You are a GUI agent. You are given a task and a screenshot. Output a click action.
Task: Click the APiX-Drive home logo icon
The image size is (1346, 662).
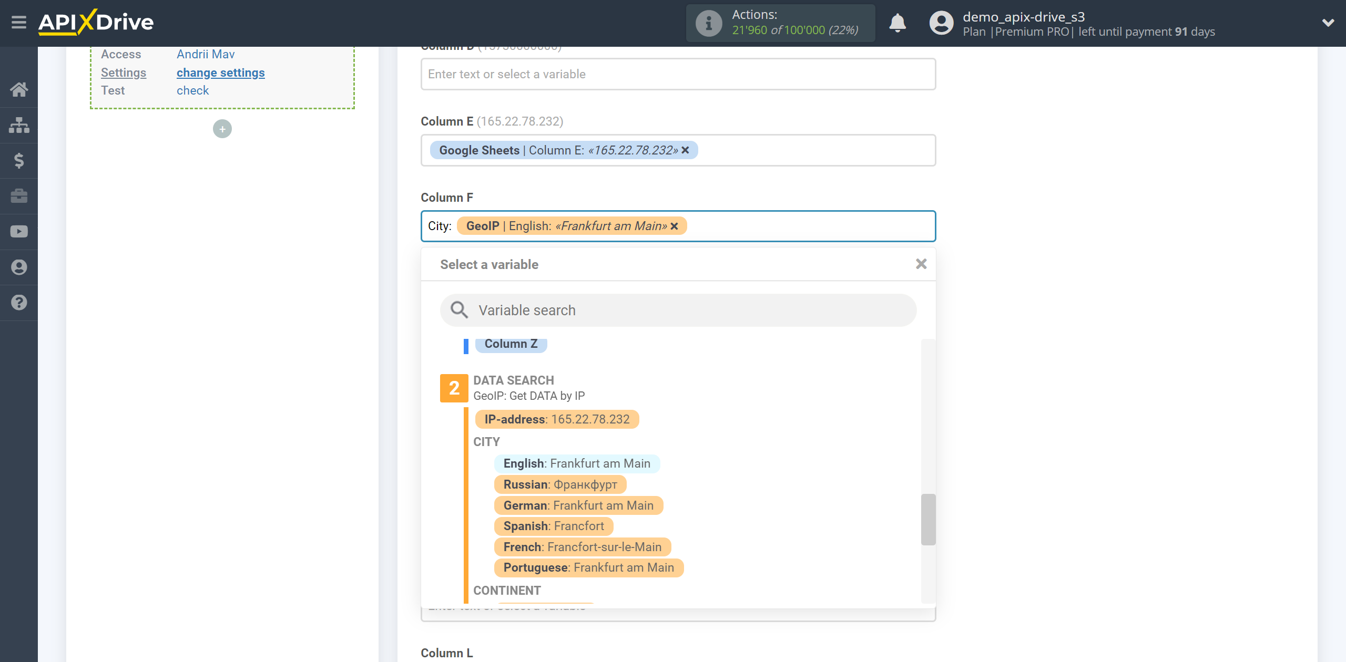coord(96,23)
